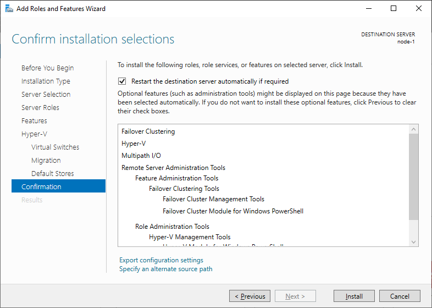Select Failover Clustering list entry
Viewport: 432px width, 308px height.
[148, 131]
